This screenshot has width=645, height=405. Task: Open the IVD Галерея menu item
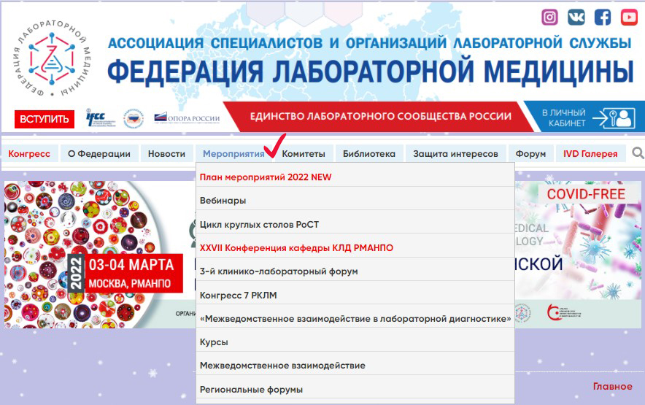(x=590, y=153)
